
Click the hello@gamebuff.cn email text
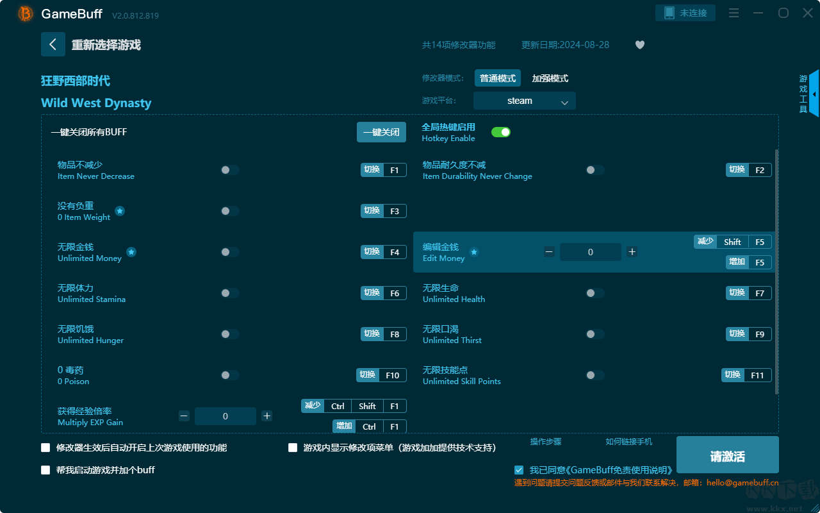pyautogui.click(x=742, y=483)
